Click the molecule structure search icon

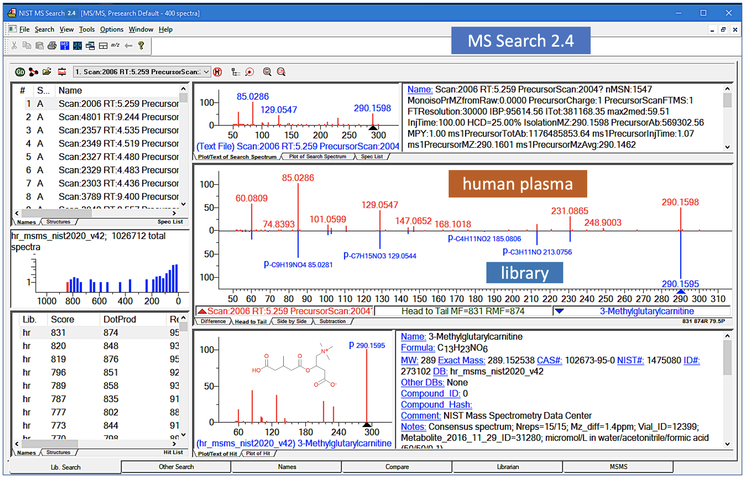tap(33, 72)
